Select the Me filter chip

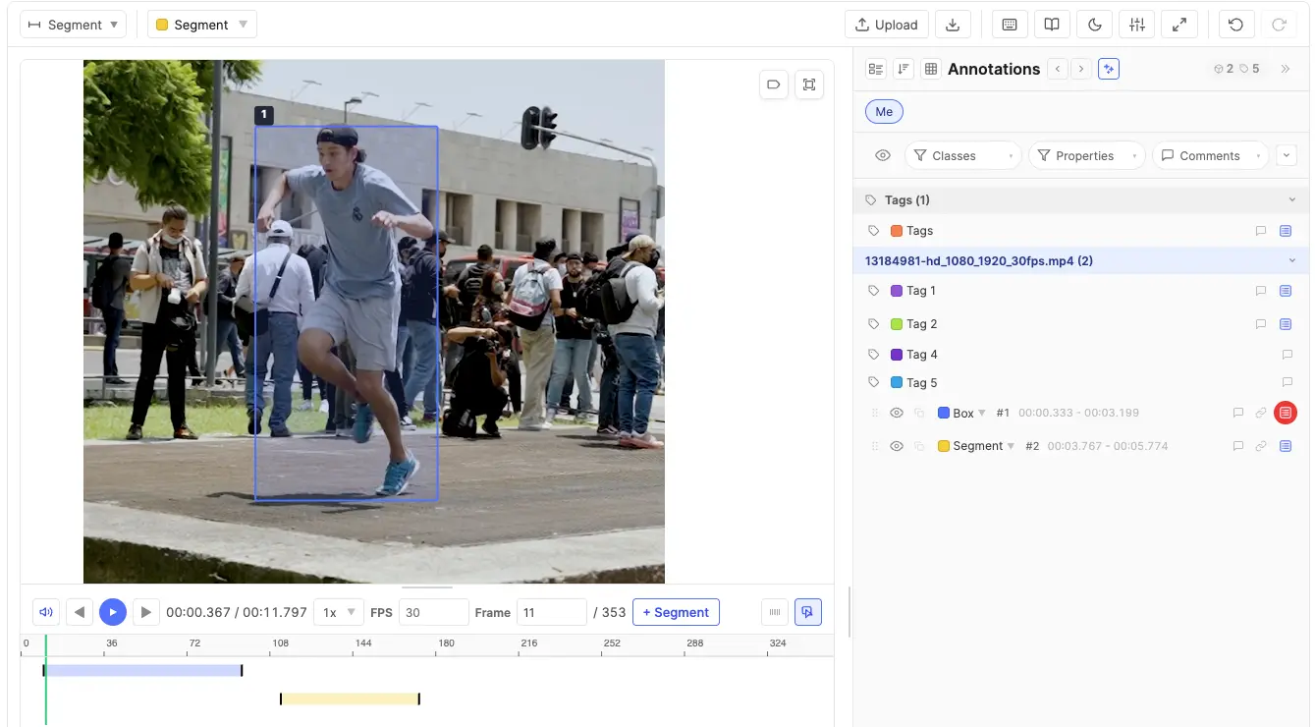click(x=884, y=112)
